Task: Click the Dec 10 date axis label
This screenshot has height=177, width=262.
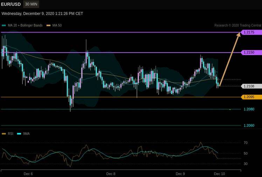Action: (x=219, y=174)
